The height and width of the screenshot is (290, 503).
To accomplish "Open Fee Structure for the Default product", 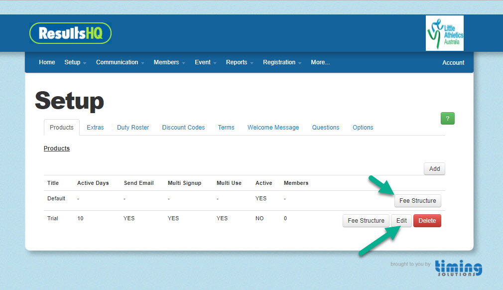I will point(418,201).
